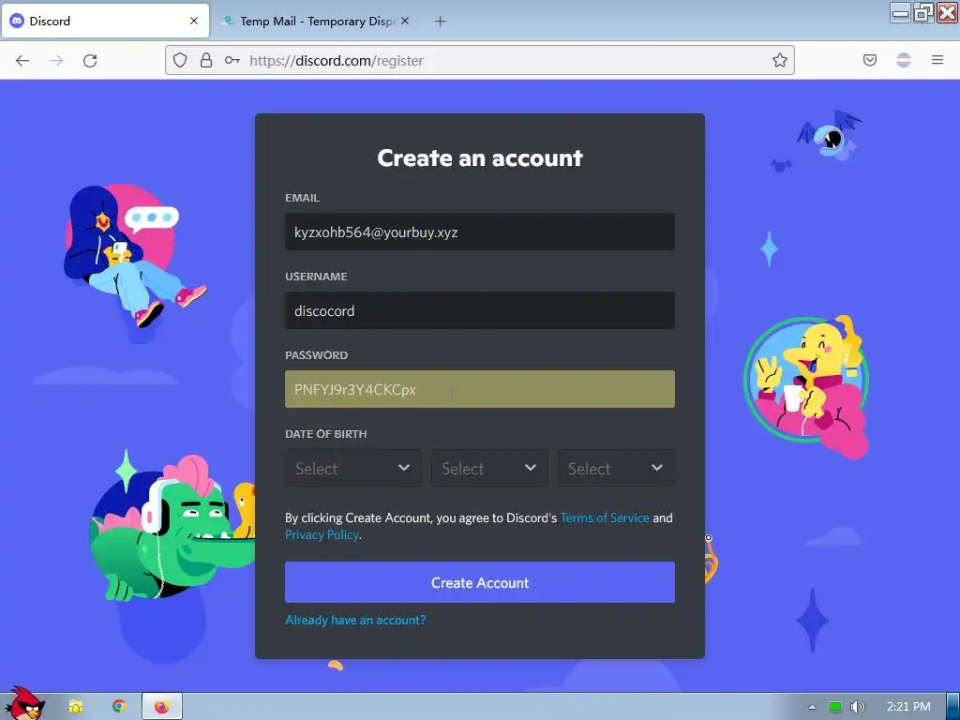
Task: Launch Chrome from the taskbar
Action: point(119,707)
